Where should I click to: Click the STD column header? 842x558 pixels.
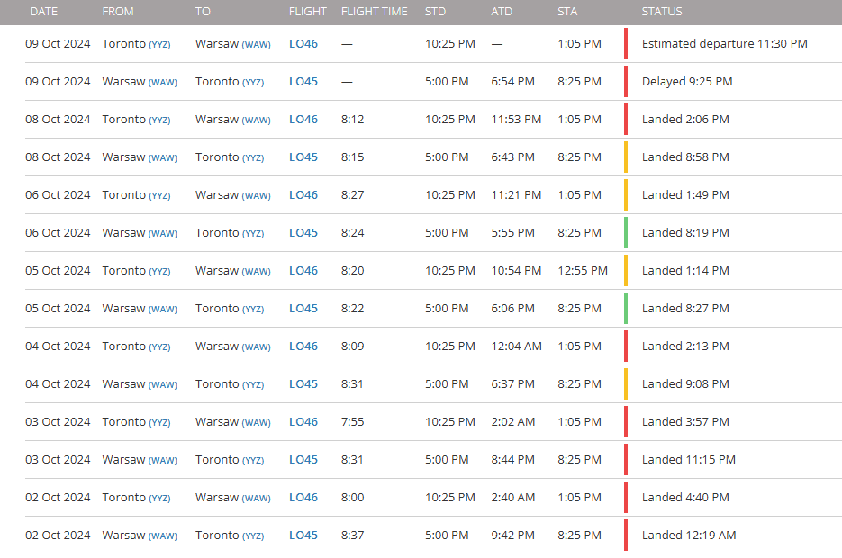click(436, 12)
